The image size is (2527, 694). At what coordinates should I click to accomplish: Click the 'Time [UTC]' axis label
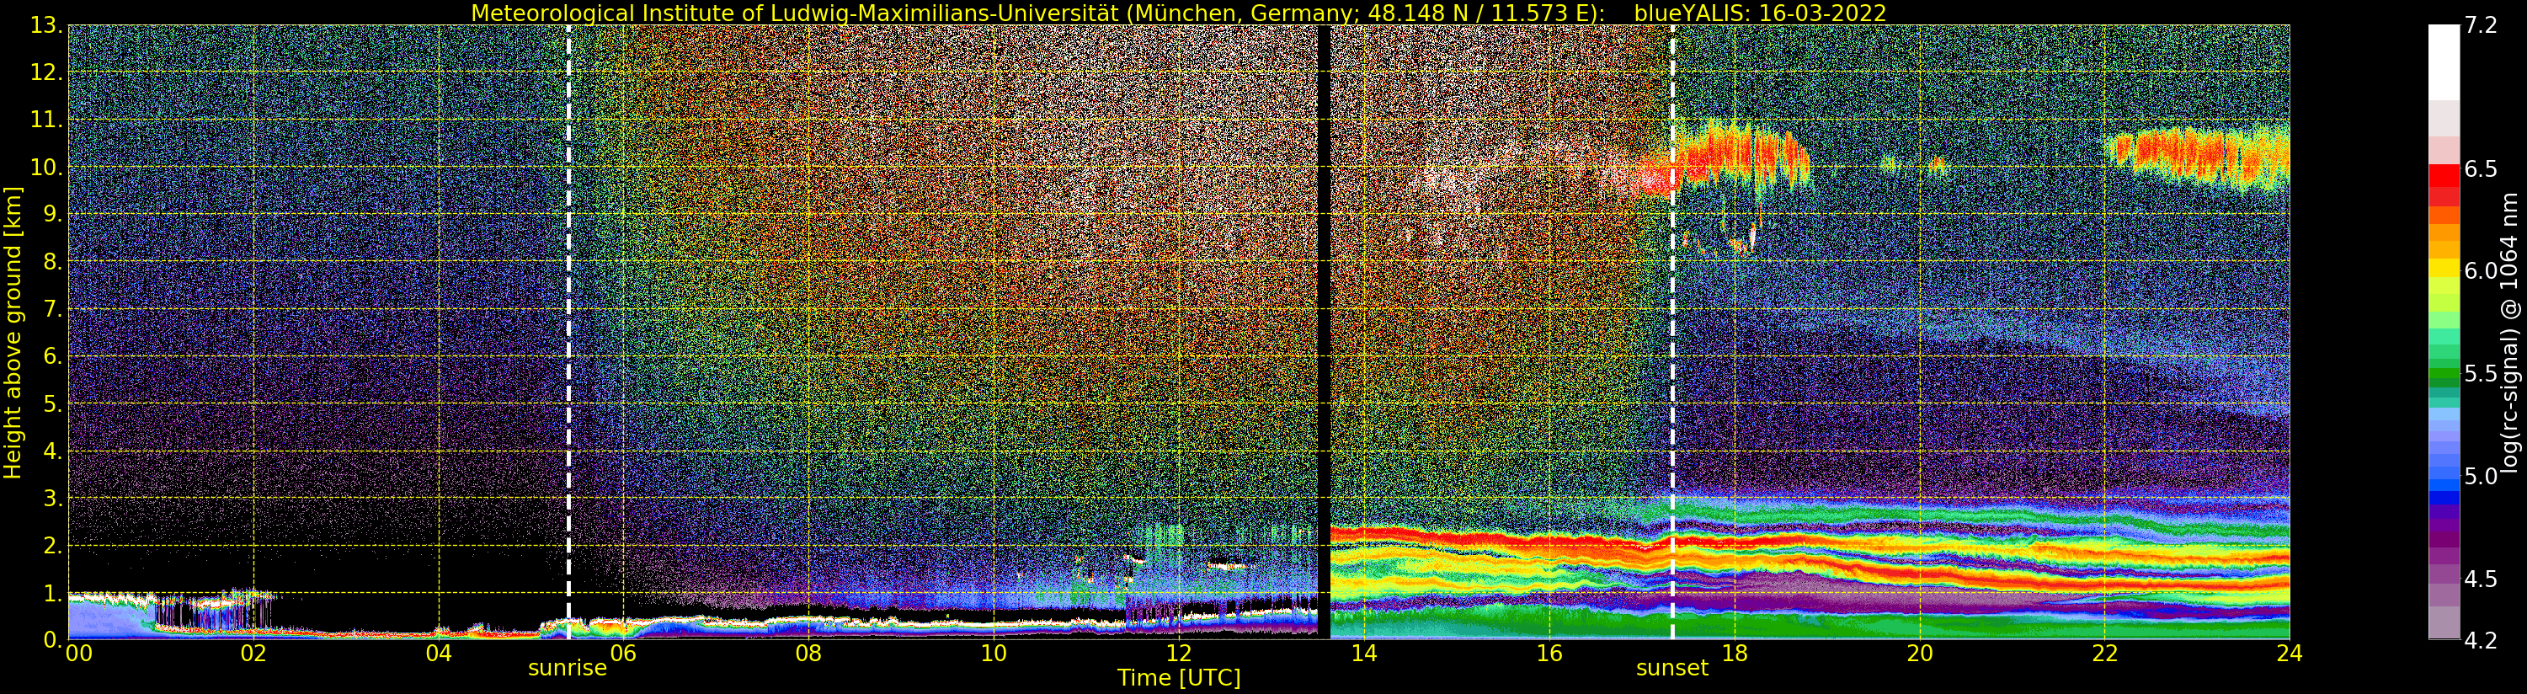pyautogui.click(x=1179, y=678)
